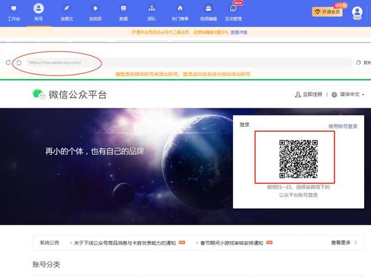This screenshot has height=278, width=371.
Task: Click the copy icon beside the address bar
Action: pos(358,63)
